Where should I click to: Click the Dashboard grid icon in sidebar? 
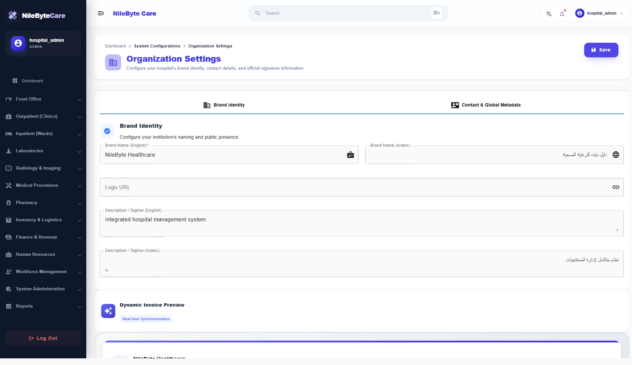[15, 81]
